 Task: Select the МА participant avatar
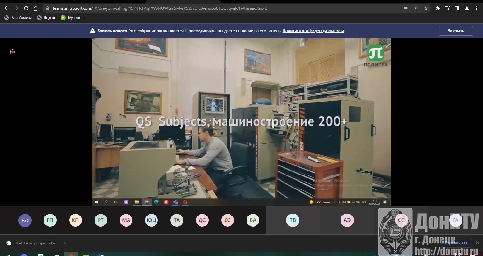[x=126, y=220]
